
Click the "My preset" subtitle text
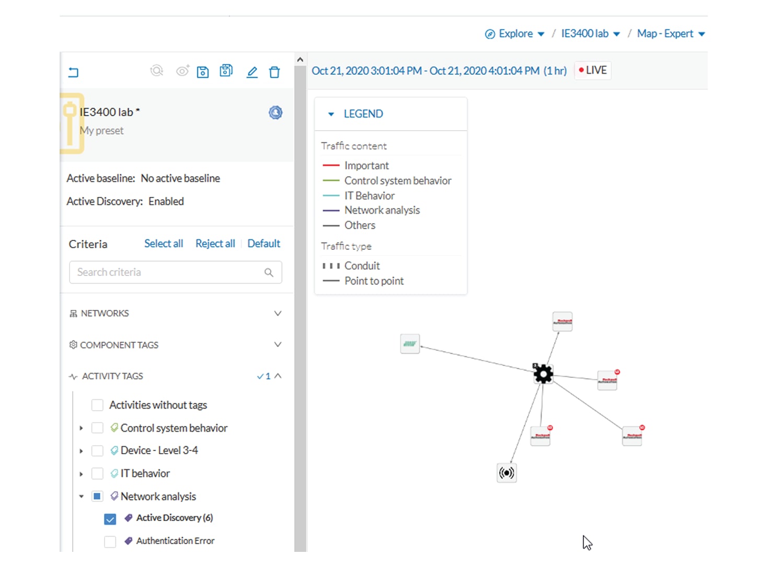102,131
